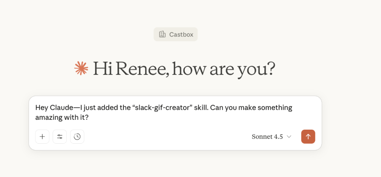Click the word "skill" in the prompt
This screenshot has height=177, width=381.
(201, 107)
